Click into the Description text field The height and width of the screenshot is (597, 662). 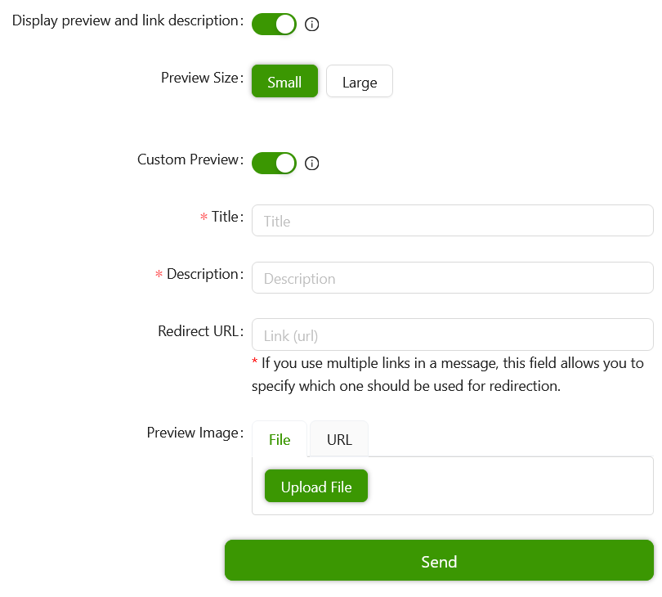[452, 278]
